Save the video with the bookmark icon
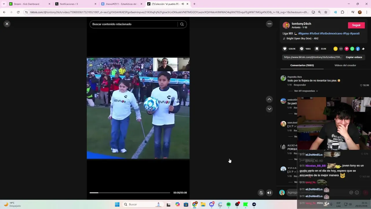 tap(317, 49)
